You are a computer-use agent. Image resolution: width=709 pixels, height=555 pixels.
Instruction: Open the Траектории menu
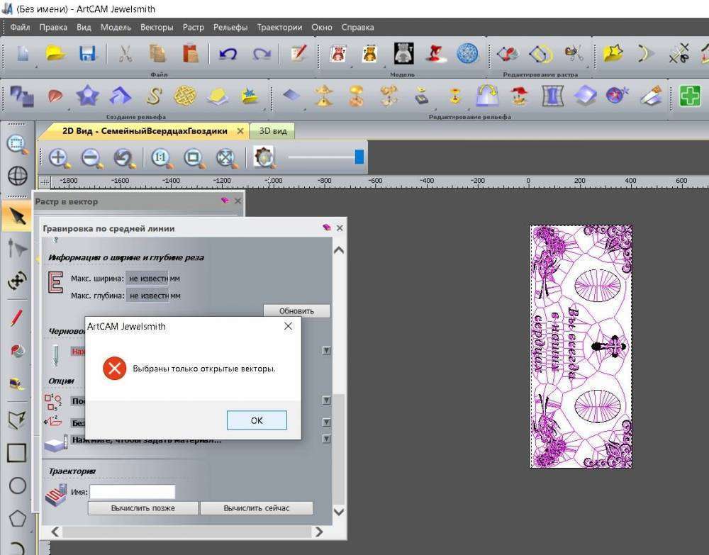point(279,28)
